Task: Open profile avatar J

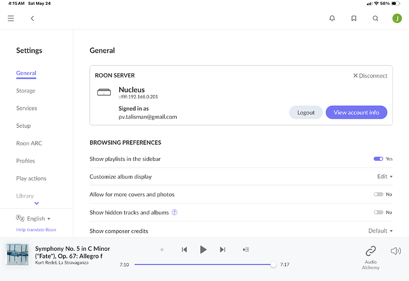Action: 397,18
